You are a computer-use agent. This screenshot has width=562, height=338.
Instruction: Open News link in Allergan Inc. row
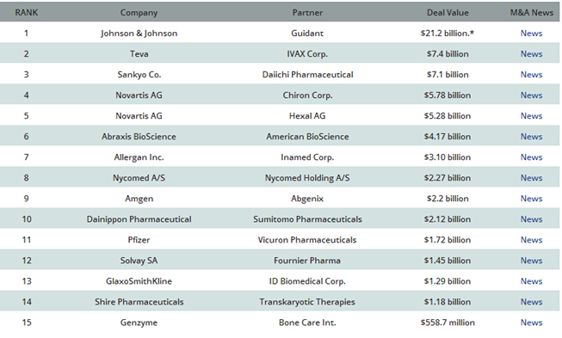(x=531, y=157)
